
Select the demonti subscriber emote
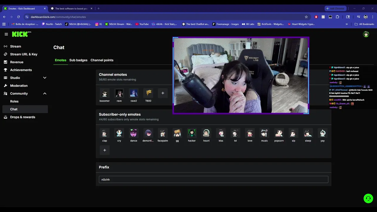148,133
